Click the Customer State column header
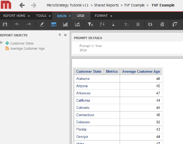 tap(89, 72)
